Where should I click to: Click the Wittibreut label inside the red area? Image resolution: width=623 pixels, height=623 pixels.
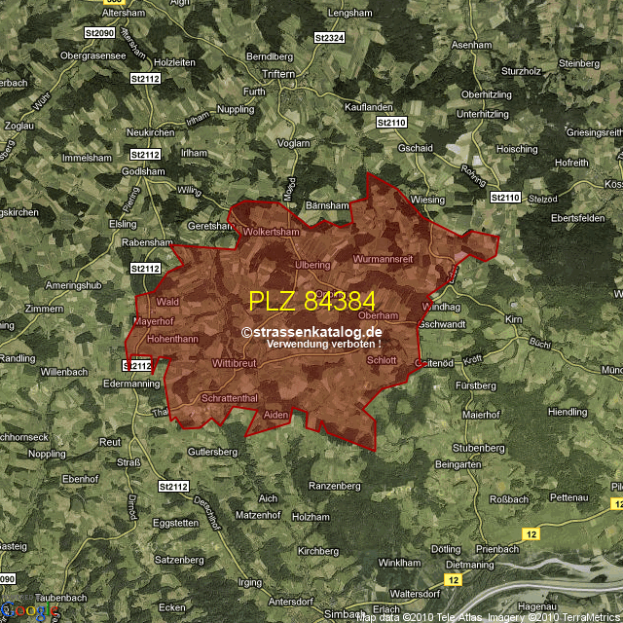coord(234,362)
